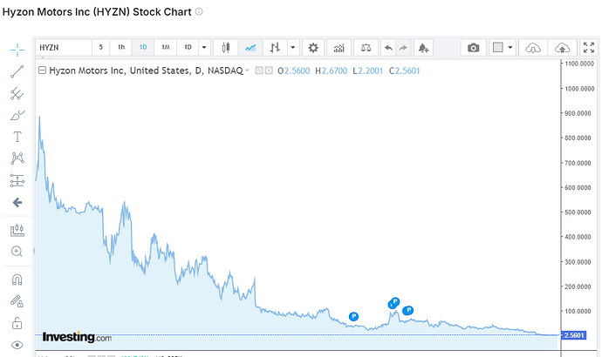Select chart layout square button
Viewport: 602px width, 357px height.
[x=497, y=48]
